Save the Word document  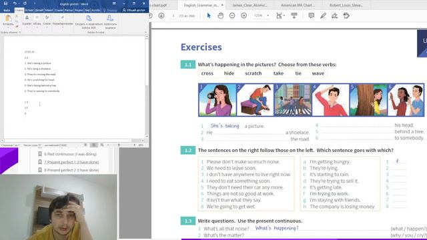tap(6, 3)
